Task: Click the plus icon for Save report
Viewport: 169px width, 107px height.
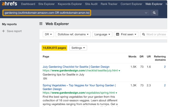Action: (4, 31)
